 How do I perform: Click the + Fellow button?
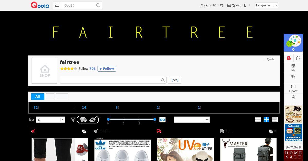(x=107, y=69)
